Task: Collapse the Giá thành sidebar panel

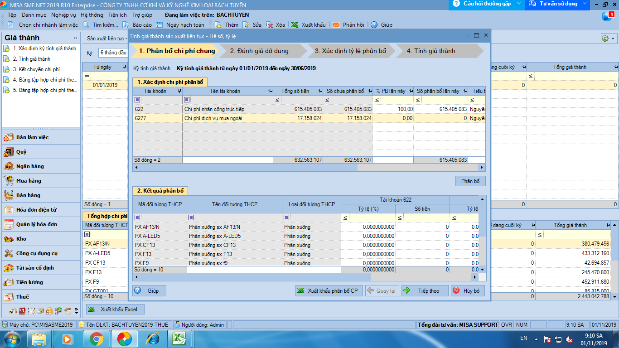Action: pos(75,38)
